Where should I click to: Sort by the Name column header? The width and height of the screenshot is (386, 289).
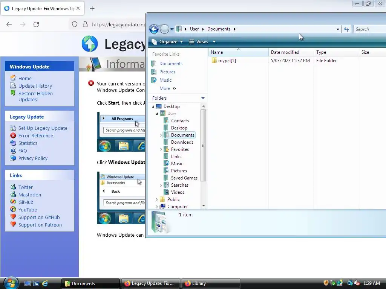pyautogui.click(x=239, y=52)
